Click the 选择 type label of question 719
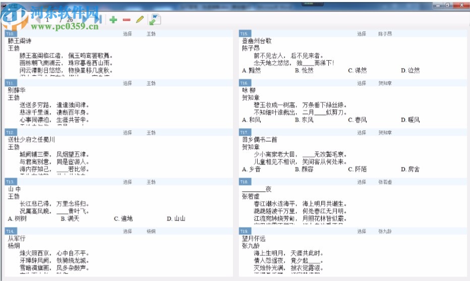 tap(362, 231)
